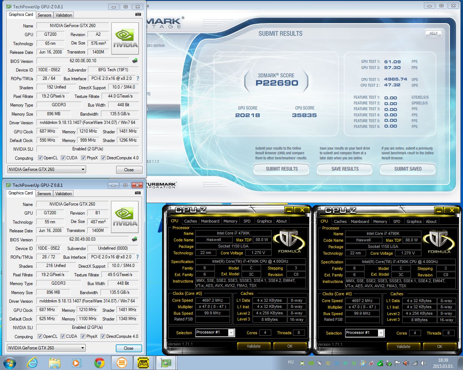Click Bus Interface question mark in bottom GPU-Z

click(137, 257)
